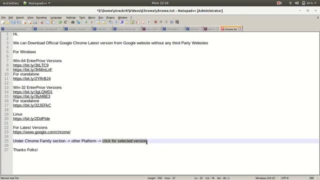Image resolution: width=320 pixels, height=180 pixels.
Task: Open the Macro menu
Action: click(x=91, y=18)
